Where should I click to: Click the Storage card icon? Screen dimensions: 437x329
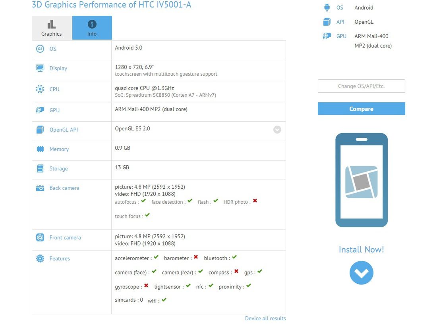point(40,168)
